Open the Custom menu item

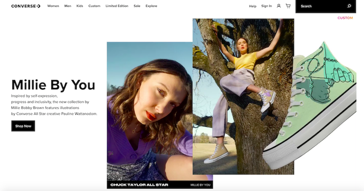[x=94, y=6]
